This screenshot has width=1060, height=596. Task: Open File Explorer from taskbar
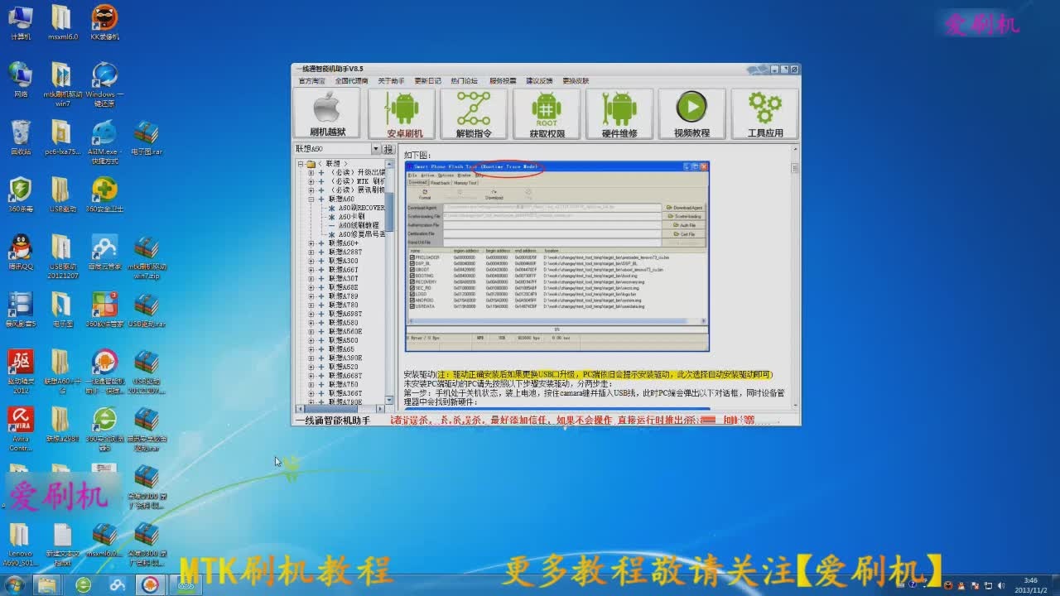(x=47, y=585)
